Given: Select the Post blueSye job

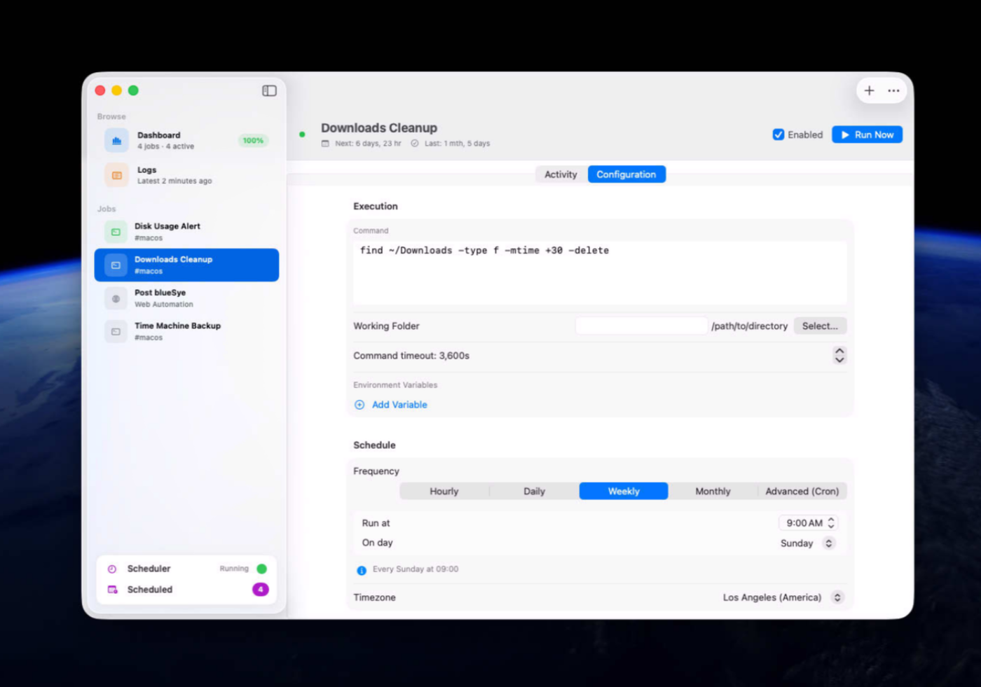Looking at the screenshot, I should [x=186, y=298].
